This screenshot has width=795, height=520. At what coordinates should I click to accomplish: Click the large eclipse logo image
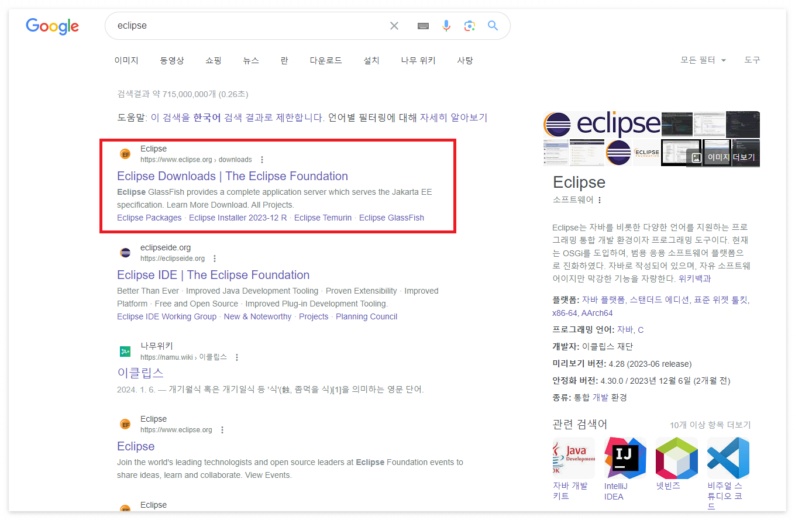[602, 124]
